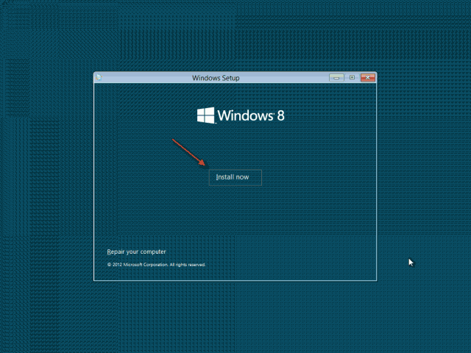Click the Install now button
Viewport: 471px width, 353px height.
click(235, 177)
